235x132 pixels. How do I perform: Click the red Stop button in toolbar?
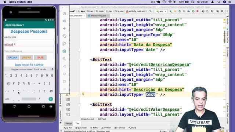point(198,11)
